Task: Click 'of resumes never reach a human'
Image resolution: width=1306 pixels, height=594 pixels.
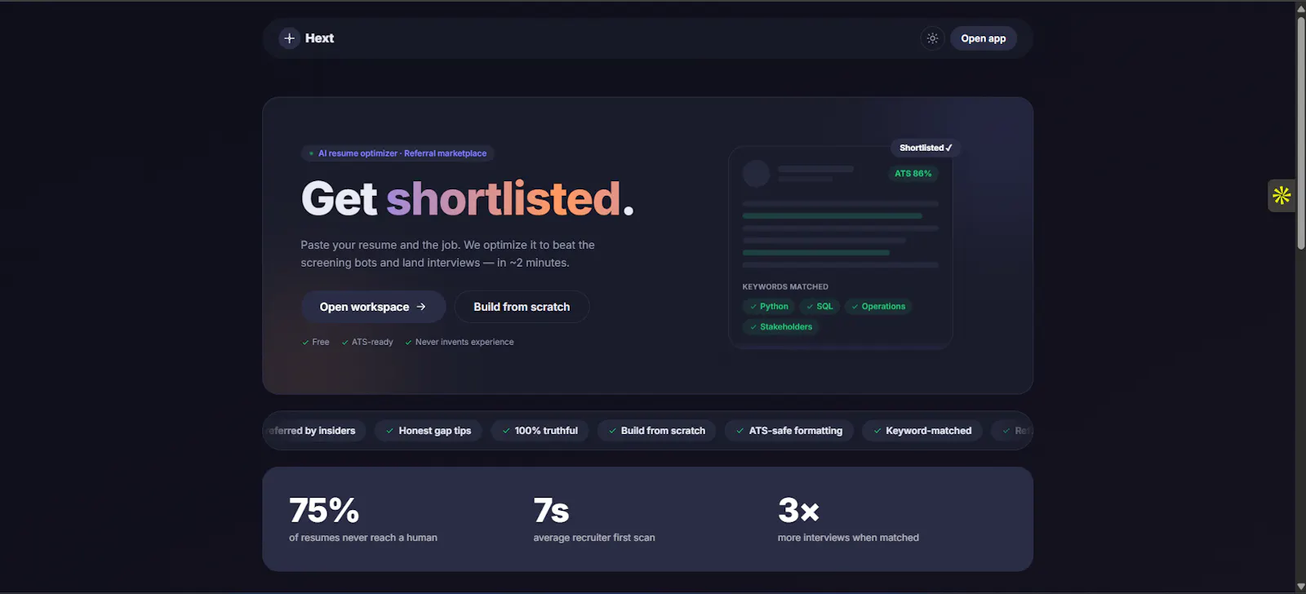Action: click(x=363, y=538)
